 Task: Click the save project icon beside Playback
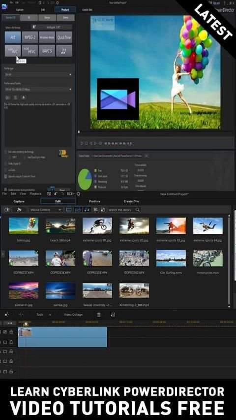(x=49, y=194)
